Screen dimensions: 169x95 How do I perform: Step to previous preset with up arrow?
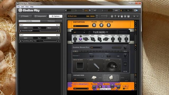tap(97, 16)
